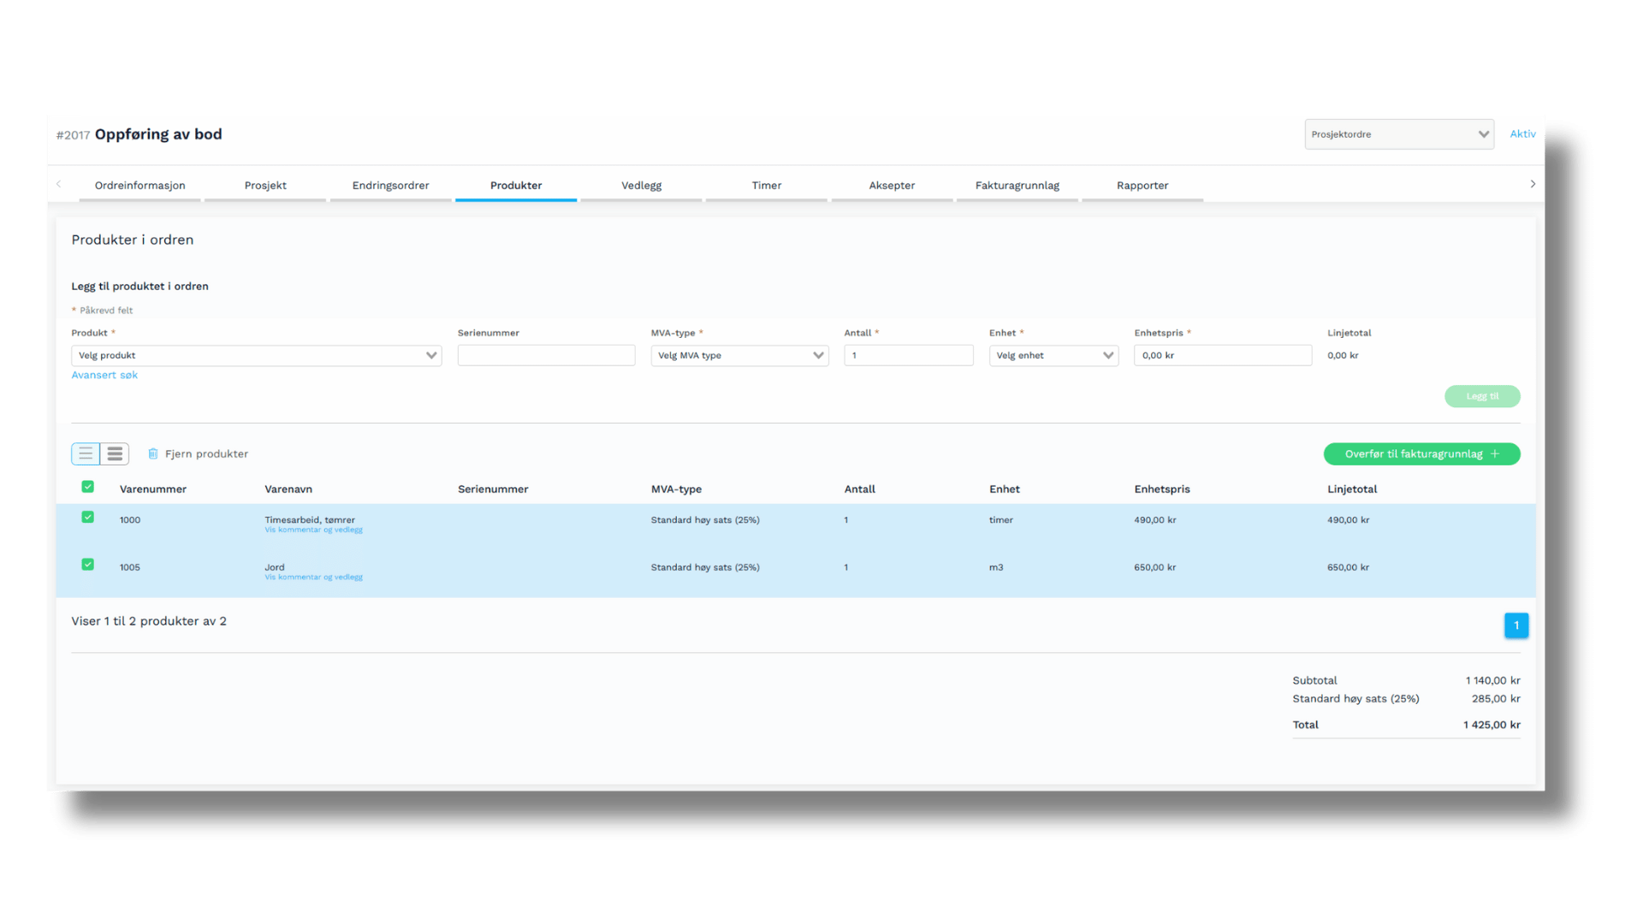Show comments and attachments for Jord

pos(313,577)
